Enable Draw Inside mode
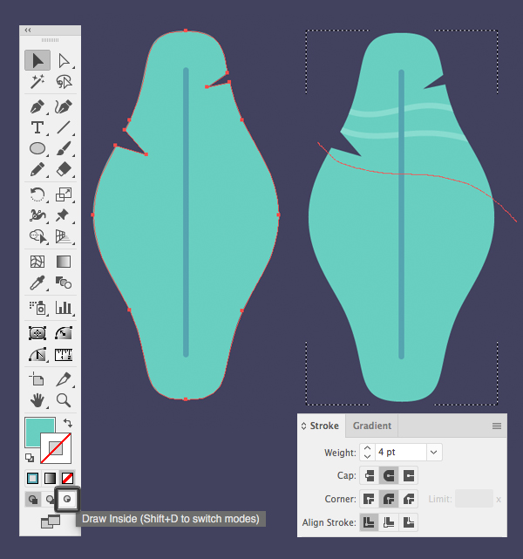Viewport: 523px width, 559px height. tap(67, 500)
